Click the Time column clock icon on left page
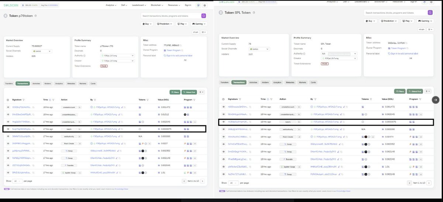Screen dimensions: 443x202 click(49, 100)
